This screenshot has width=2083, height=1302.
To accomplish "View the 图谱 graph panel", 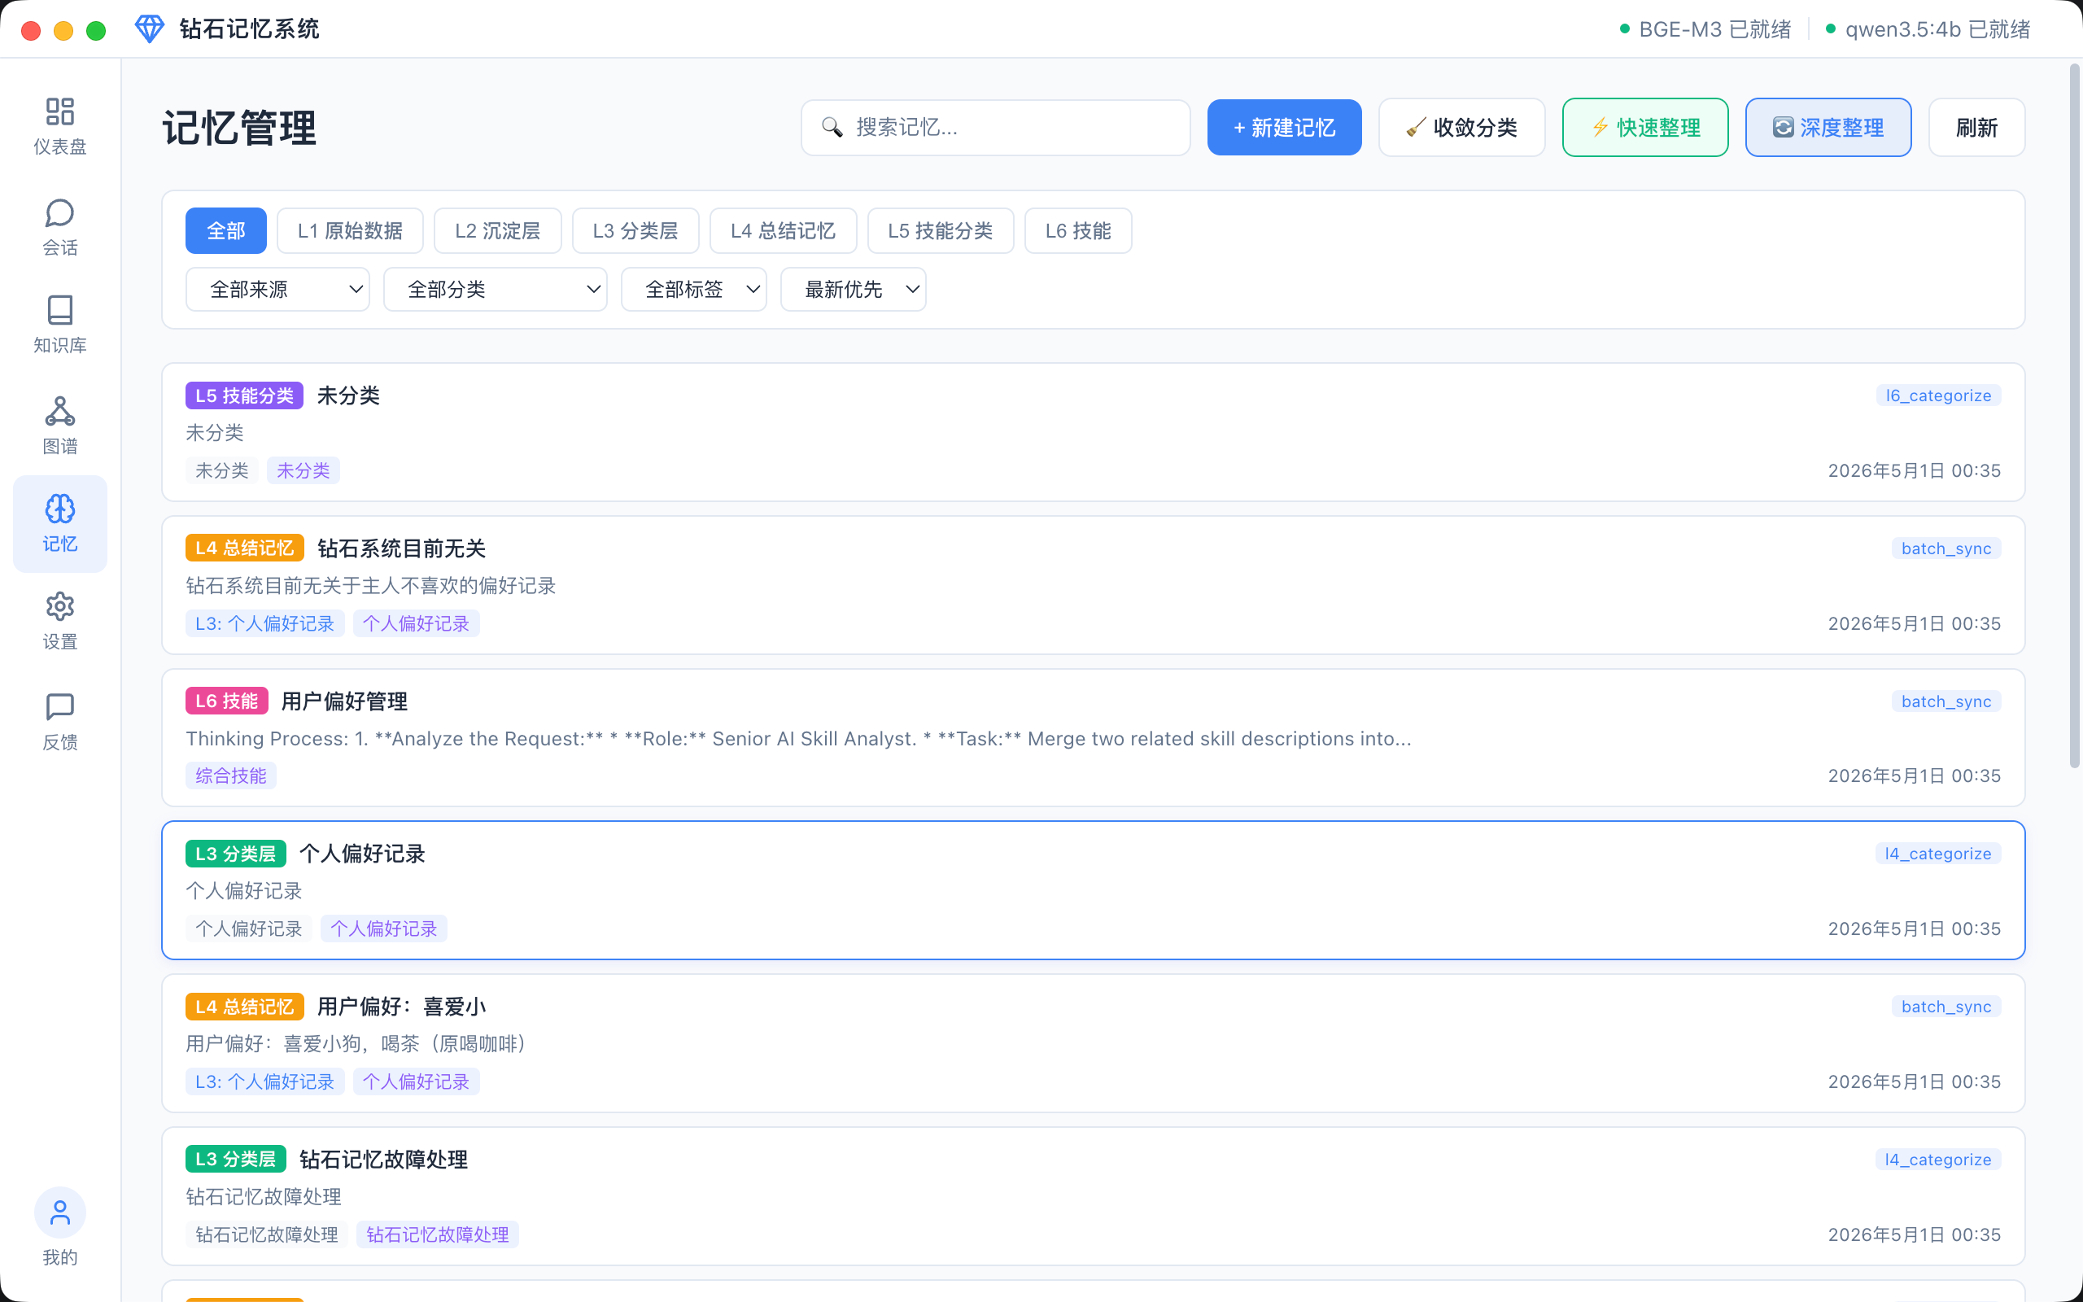I will click(59, 425).
